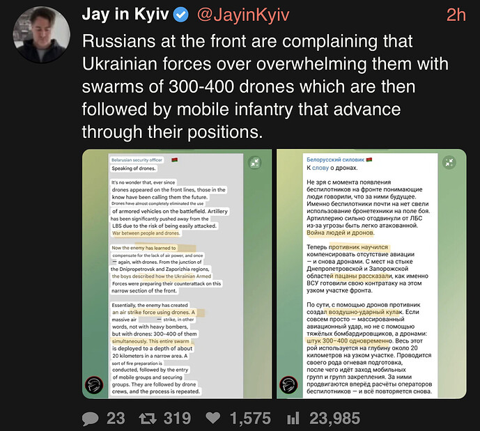
Task: Retweet using the retweet arrows icon
Action: [148, 418]
